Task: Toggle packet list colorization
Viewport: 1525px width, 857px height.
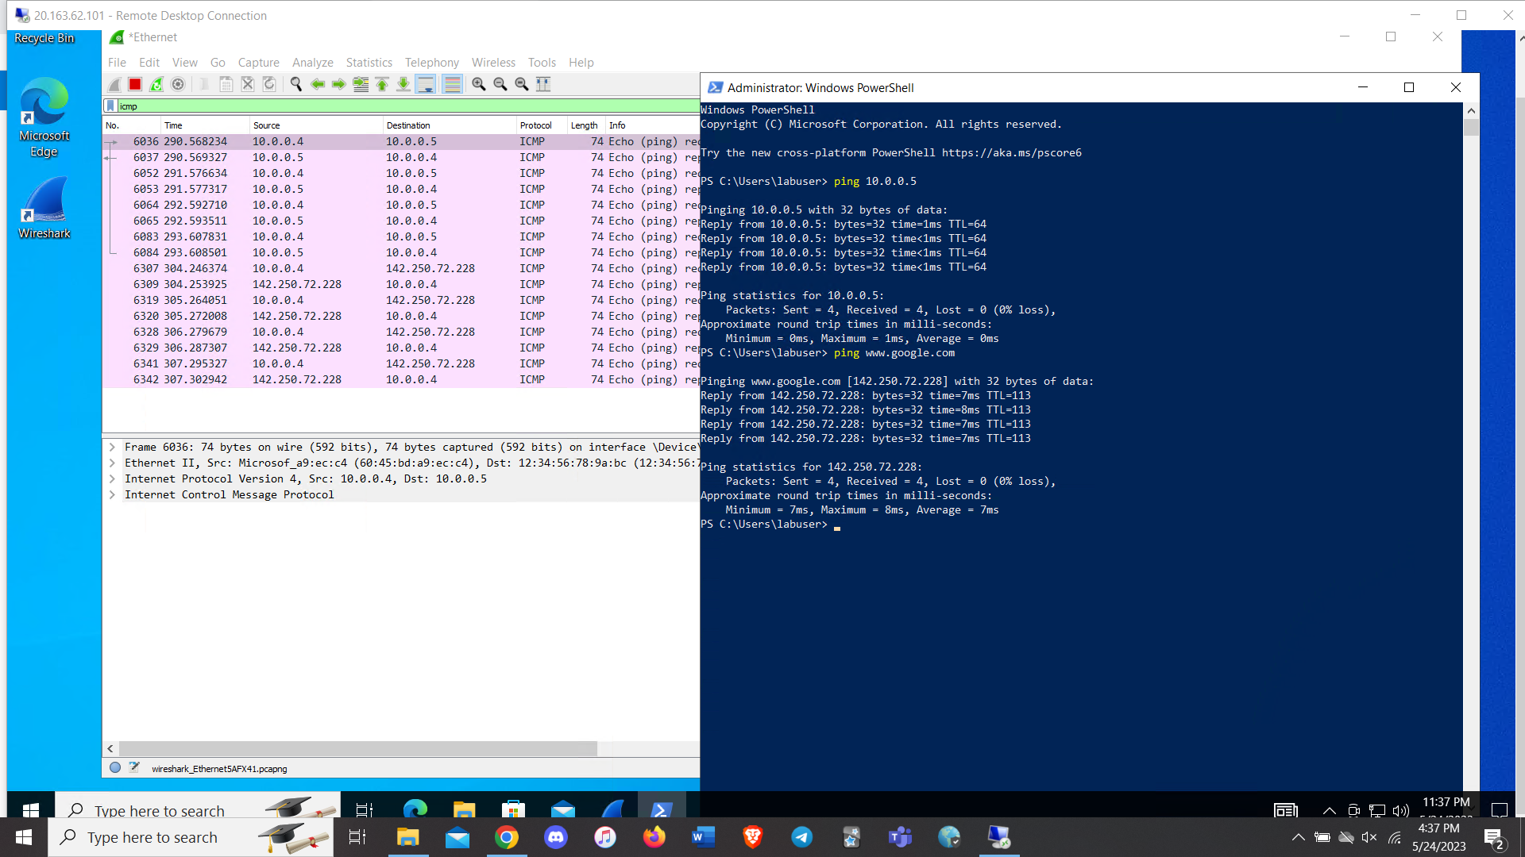Action: click(x=452, y=84)
